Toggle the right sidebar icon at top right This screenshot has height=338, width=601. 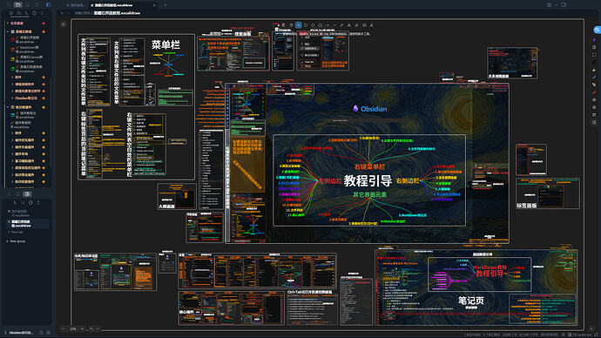(564, 4)
